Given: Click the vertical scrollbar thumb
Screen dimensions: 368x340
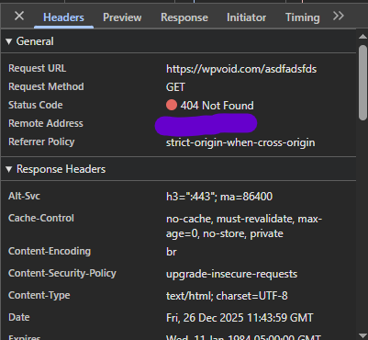Looking at the screenshot, I should (x=362, y=83).
